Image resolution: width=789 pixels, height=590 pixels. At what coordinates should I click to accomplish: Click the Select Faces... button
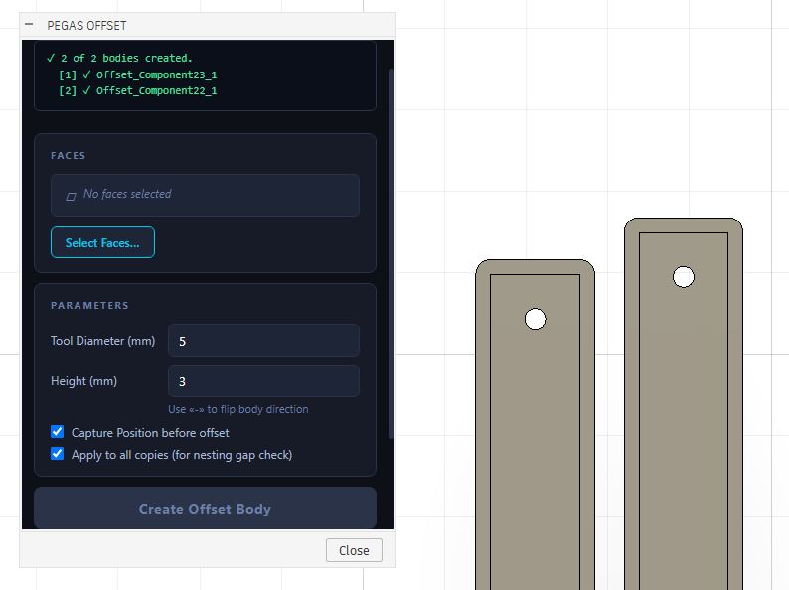tap(102, 242)
